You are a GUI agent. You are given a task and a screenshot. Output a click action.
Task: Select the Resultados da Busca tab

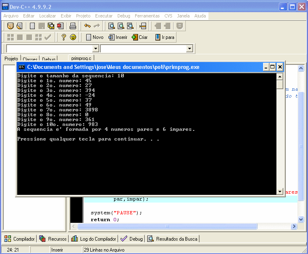[x=173, y=239]
